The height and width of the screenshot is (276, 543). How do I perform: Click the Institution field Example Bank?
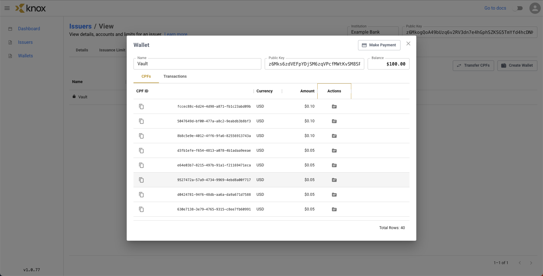click(373, 32)
